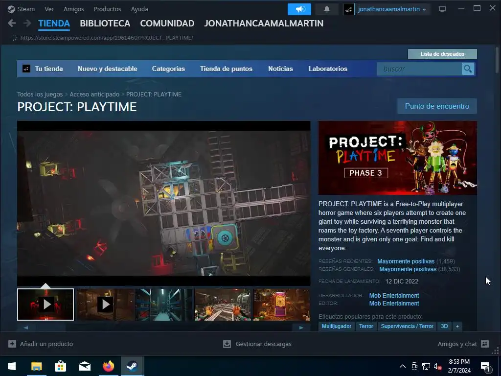Open the Windows Start menu
This screenshot has width=501, height=376.
pos(12,366)
